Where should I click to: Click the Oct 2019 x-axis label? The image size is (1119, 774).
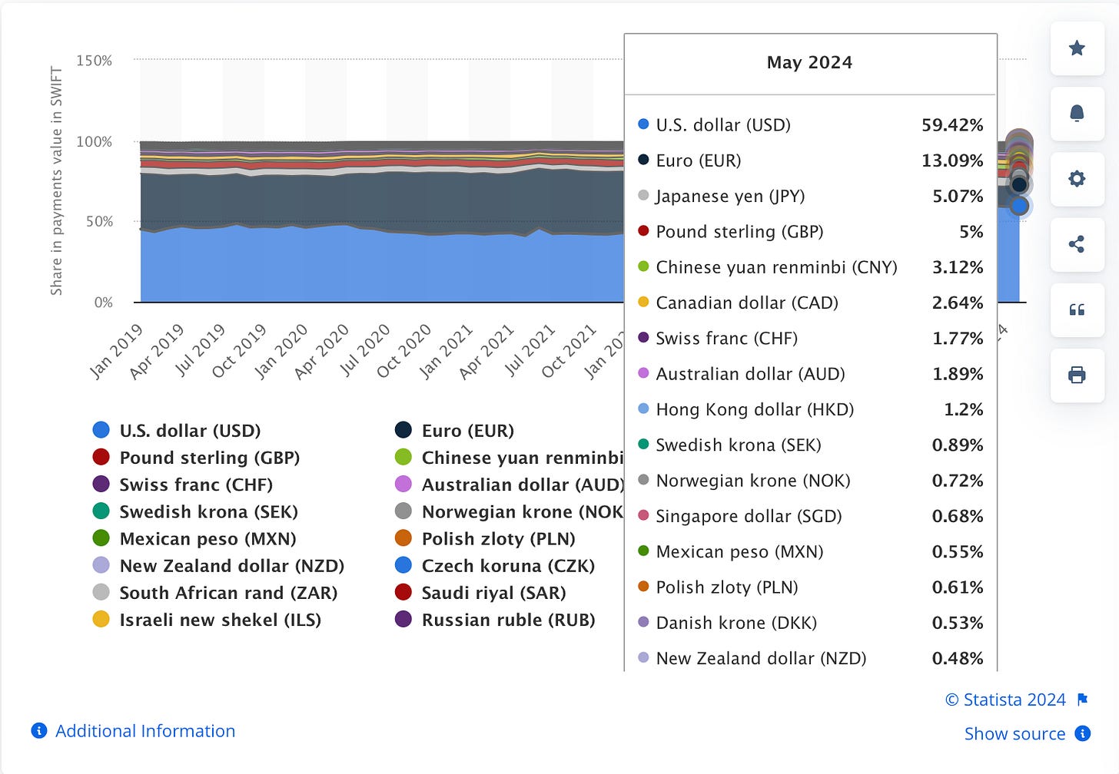[239, 351]
